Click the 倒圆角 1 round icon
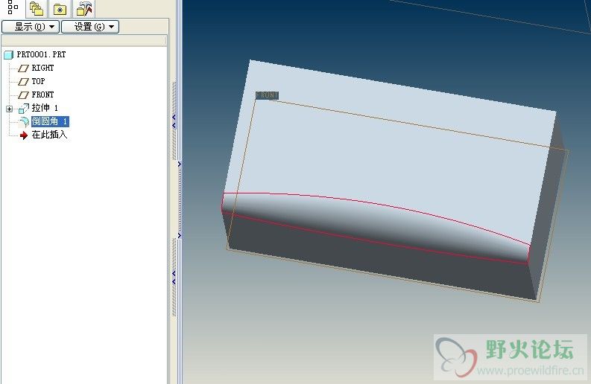Screen dimensions: 591x384 (x=24, y=121)
